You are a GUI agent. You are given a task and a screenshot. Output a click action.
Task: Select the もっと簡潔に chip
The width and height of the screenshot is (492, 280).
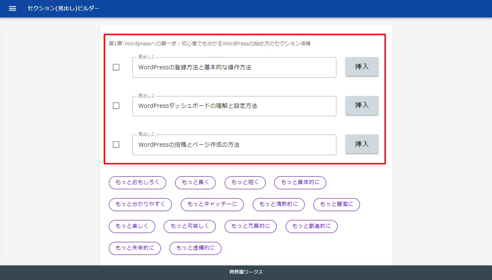336,205
